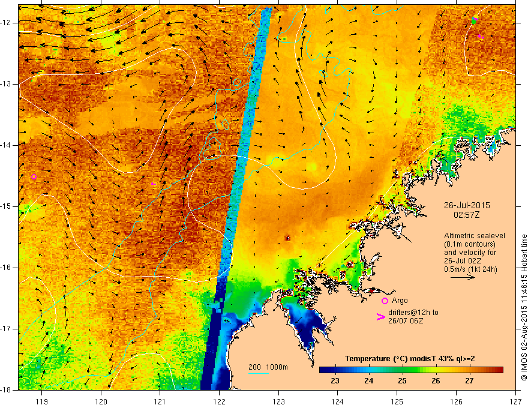Viewport: 528px width, 408px height.
Task: Click the '26-Jul 02Z' velocity date text
Action: click(463, 261)
